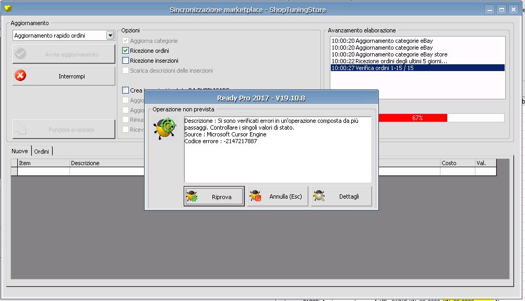Viewport: 525px width, 301px height.
Task: Click the Descrizione column header
Action: [x=107, y=163]
